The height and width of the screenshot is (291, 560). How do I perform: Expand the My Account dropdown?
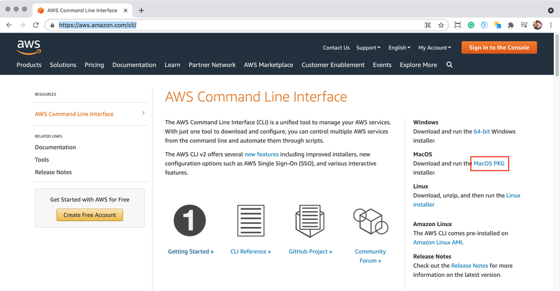(435, 48)
